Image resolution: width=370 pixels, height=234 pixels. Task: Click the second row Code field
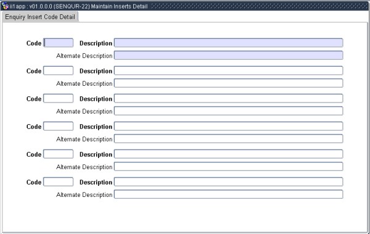point(59,70)
